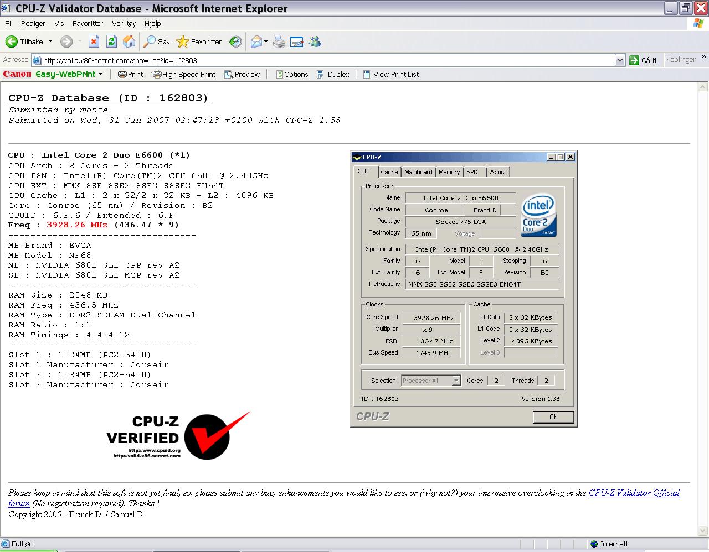This screenshot has width=709, height=552.
Task: Expand the Mail button dropdown arrow
Action: click(x=266, y=41)
